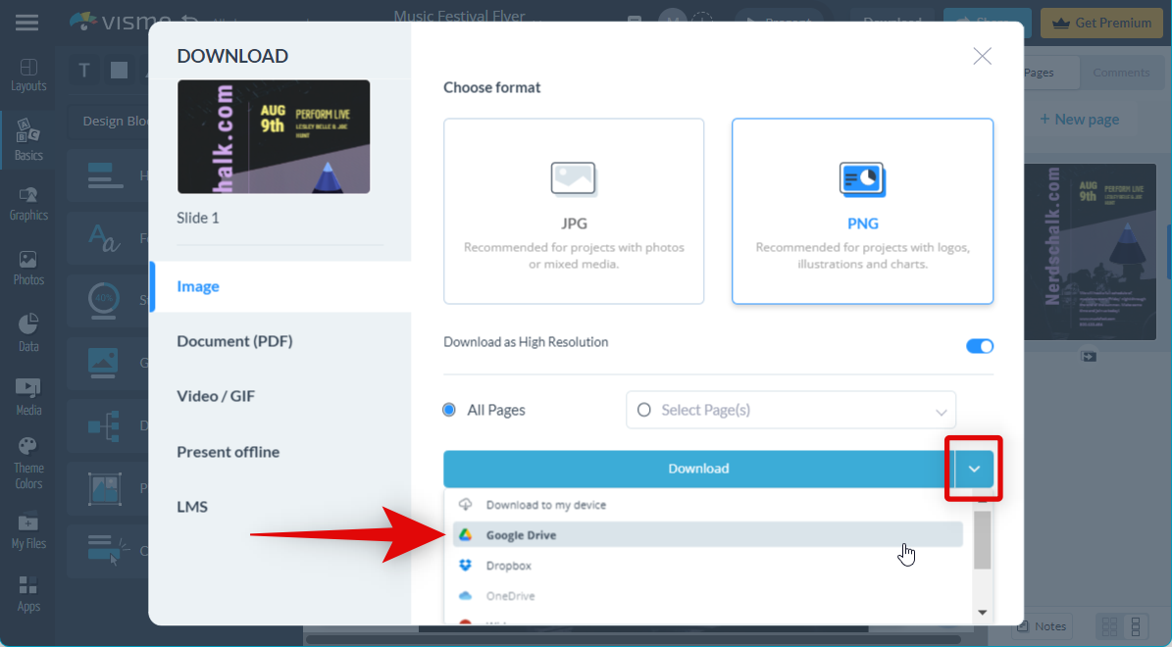This screenshot has height=647, width=1172.
Task: Open Notes at the bottom right
Action: click(1042, 626)
